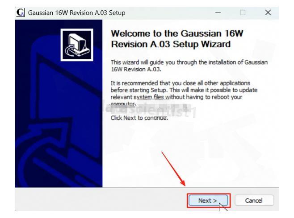Image resolution: width=294 pixels, height=218 pixels.
Task: Click the separator line above the buttons
Action: (x=147, y=187)
